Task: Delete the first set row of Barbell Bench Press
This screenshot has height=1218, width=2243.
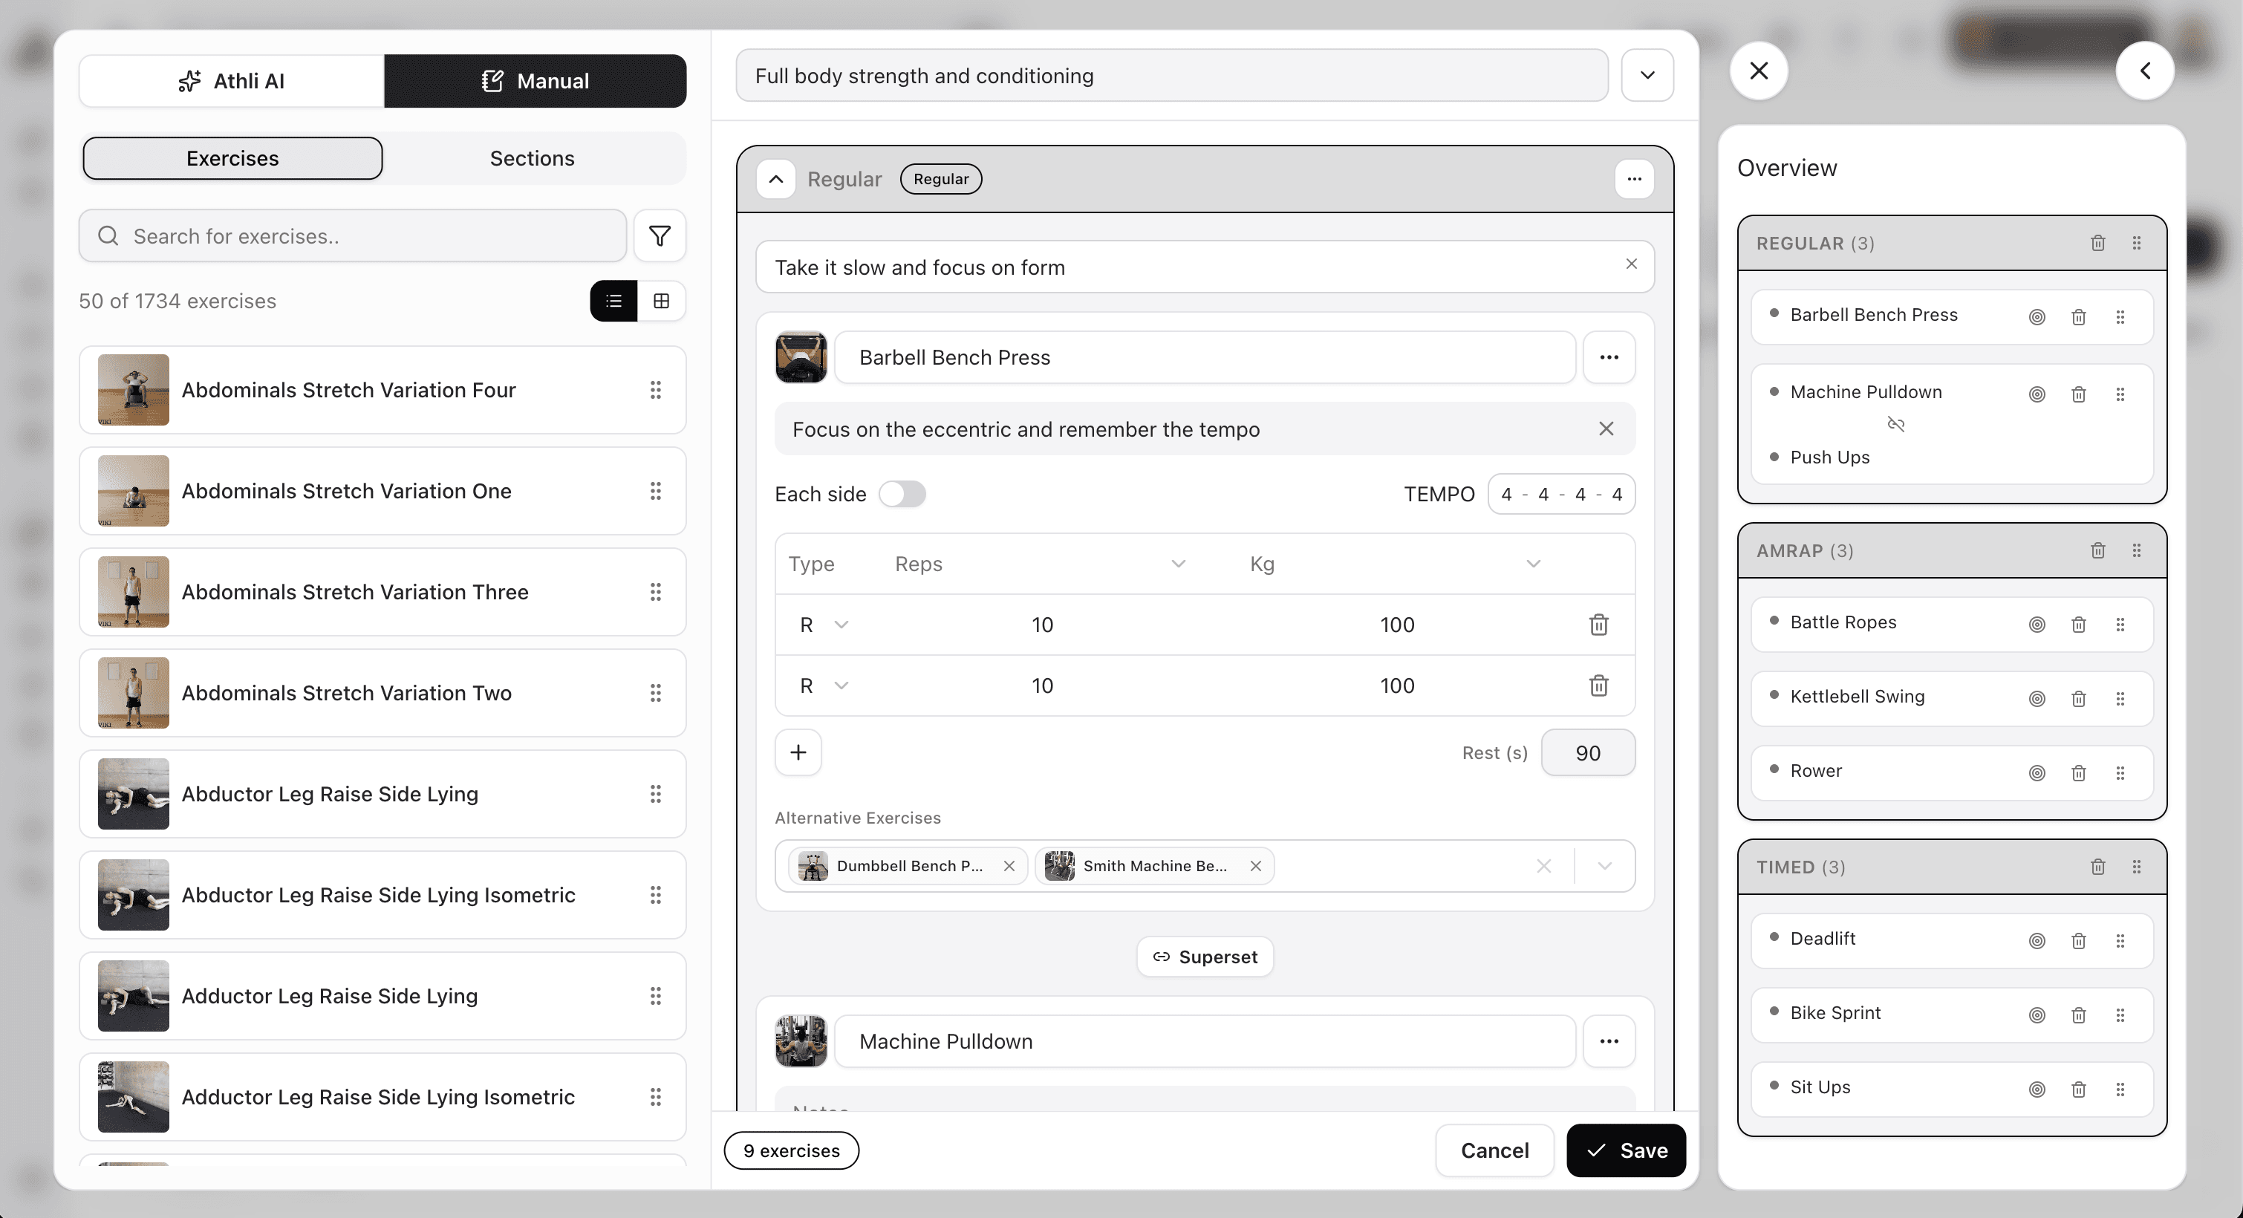Action: [1598, 625]
